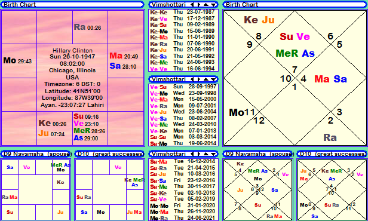Click right arrow in Vimshottari panel listing Ke-Ke
The height and width of the screenshot is (221, 368).
tap(199, 5)
